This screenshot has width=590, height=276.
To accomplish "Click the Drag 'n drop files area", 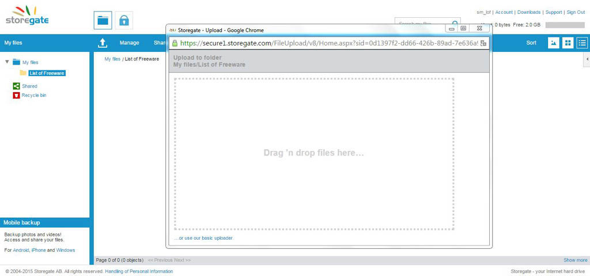I will point(314,154).
